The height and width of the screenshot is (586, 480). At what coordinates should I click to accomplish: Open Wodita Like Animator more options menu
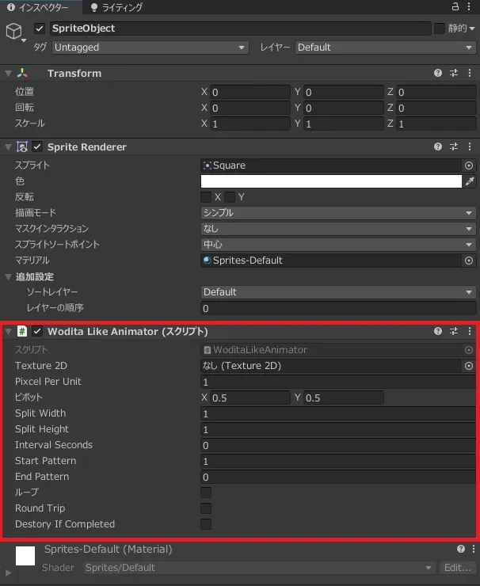tap(469, 331)
